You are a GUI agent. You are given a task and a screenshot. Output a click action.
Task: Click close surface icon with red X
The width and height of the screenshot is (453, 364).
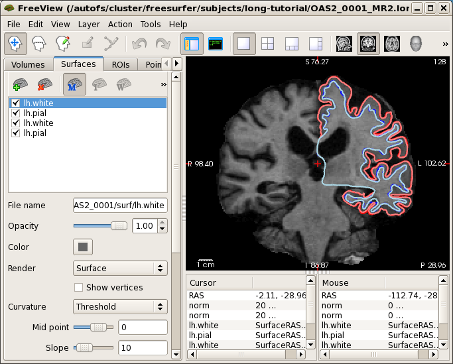point(45,85)
